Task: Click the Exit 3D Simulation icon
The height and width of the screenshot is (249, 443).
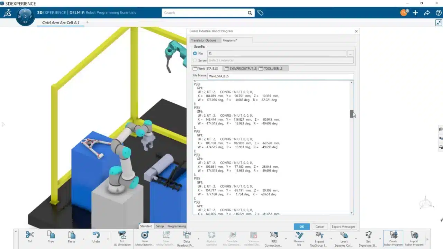Action: click(122, 239)
